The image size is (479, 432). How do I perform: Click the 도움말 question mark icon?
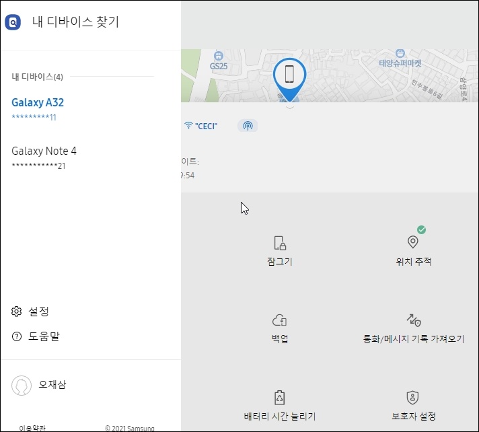point(17,336)
